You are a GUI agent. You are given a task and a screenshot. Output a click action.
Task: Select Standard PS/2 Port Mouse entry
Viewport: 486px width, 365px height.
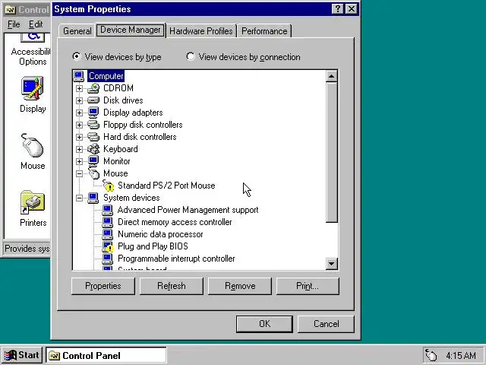[x=166, y=186]
